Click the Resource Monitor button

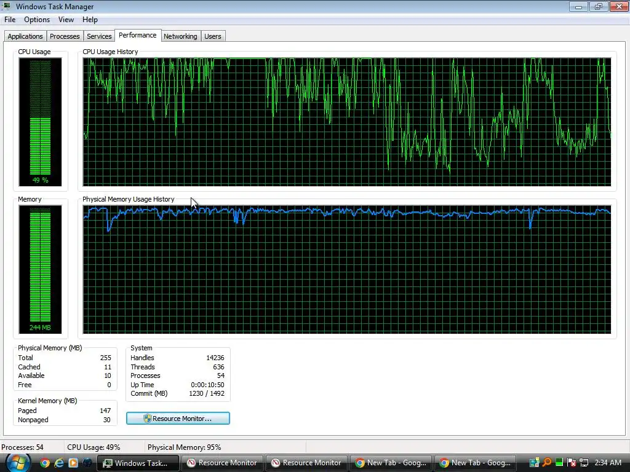[178, 418]
